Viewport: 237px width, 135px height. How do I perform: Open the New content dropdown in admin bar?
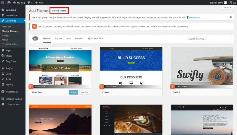click(39, 2)
